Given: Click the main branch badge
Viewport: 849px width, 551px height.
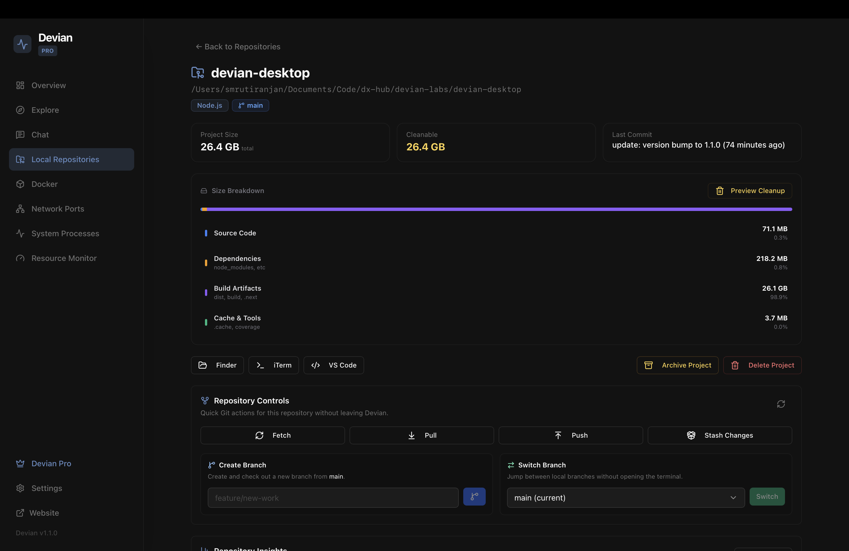Looking at the screenshot, I should point(250,105).
